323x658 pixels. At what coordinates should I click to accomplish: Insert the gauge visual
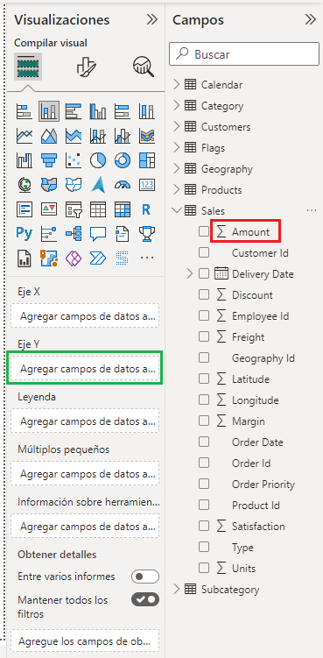123,185
